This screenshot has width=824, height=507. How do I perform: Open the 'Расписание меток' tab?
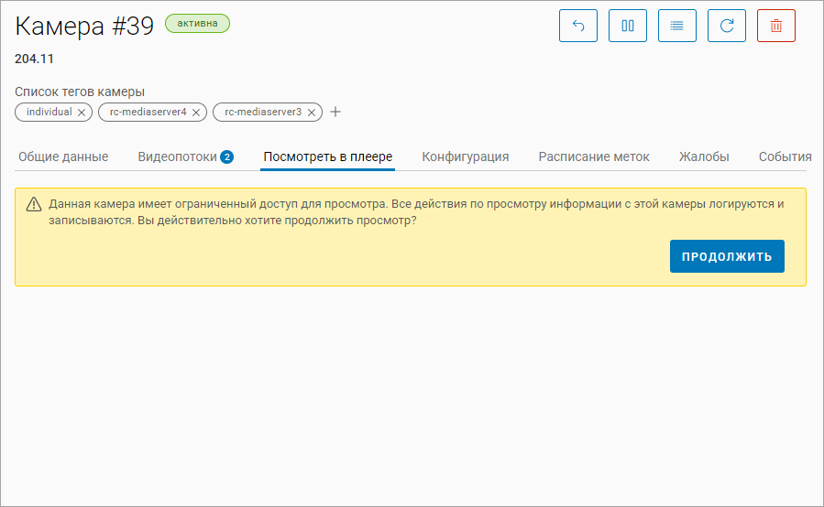tap(594, 156)
